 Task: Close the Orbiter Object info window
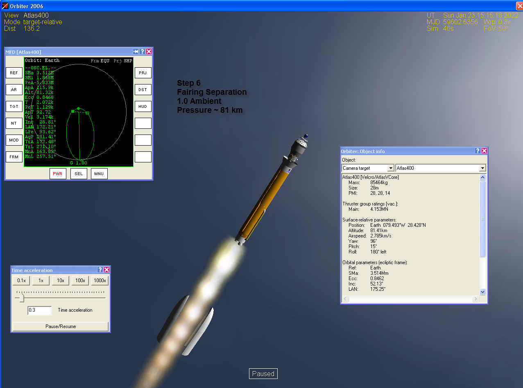point(484,151)
